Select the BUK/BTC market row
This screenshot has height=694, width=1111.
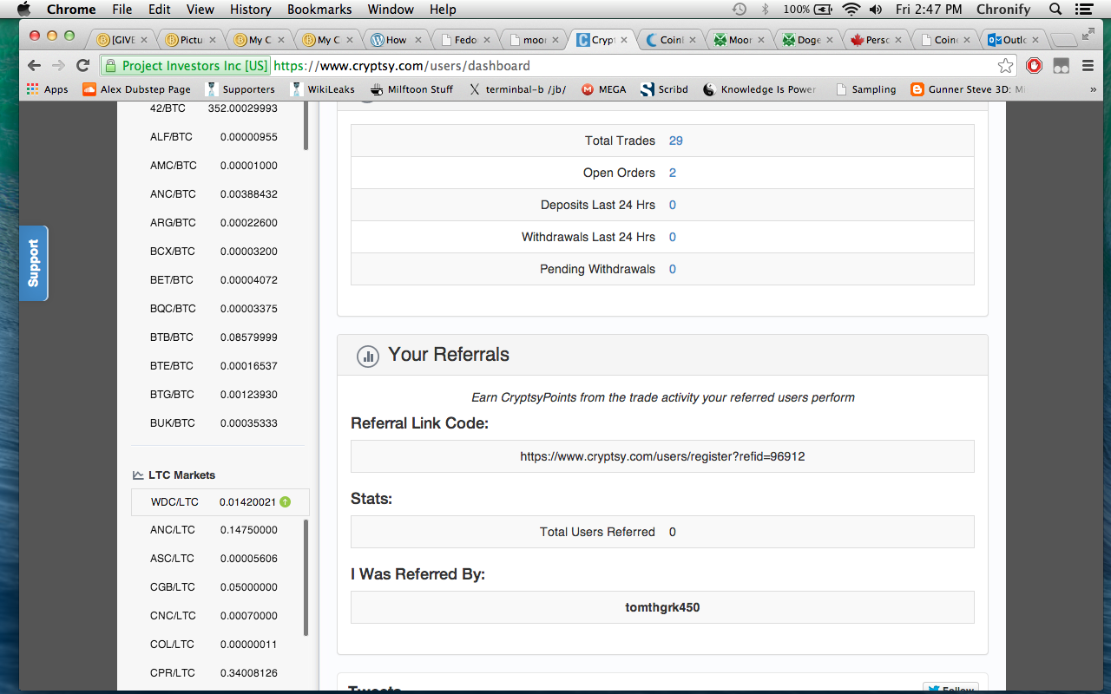point(214,423)
